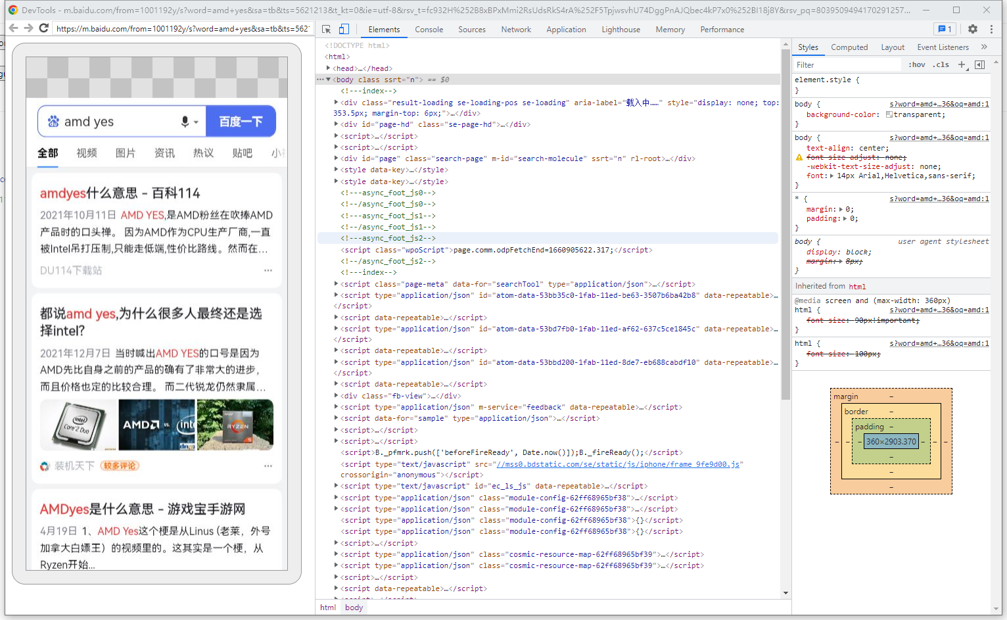
Task: Select the 热议 results tab
Action: click(203, 153)
